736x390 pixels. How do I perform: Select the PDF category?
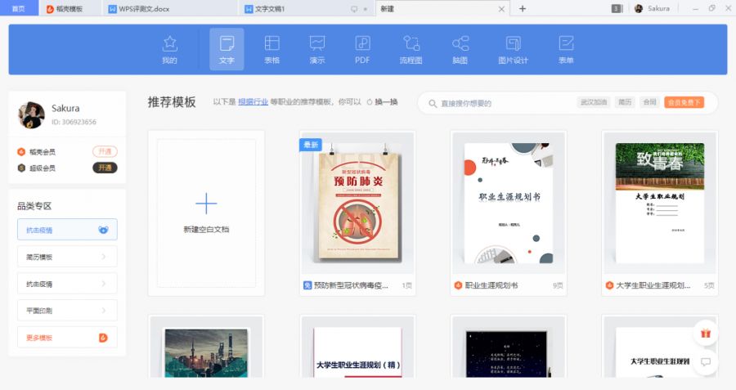pos(362,49)
